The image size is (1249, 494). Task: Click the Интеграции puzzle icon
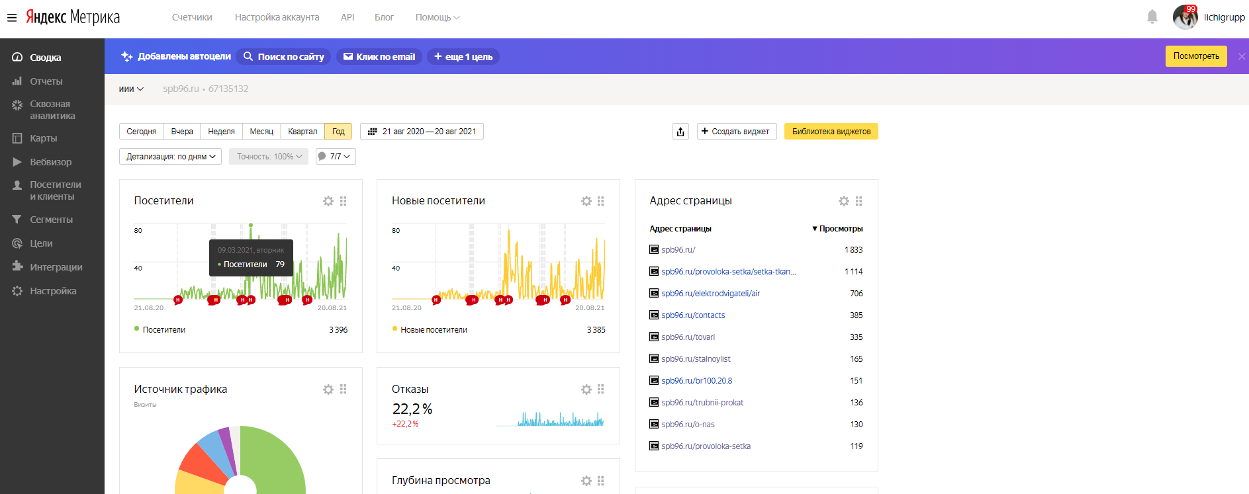coord(17,267)
